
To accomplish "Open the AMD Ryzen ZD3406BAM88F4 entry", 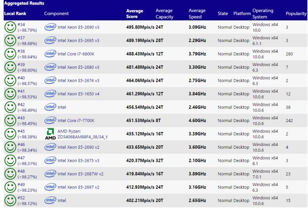I will (x=83, y=134).
